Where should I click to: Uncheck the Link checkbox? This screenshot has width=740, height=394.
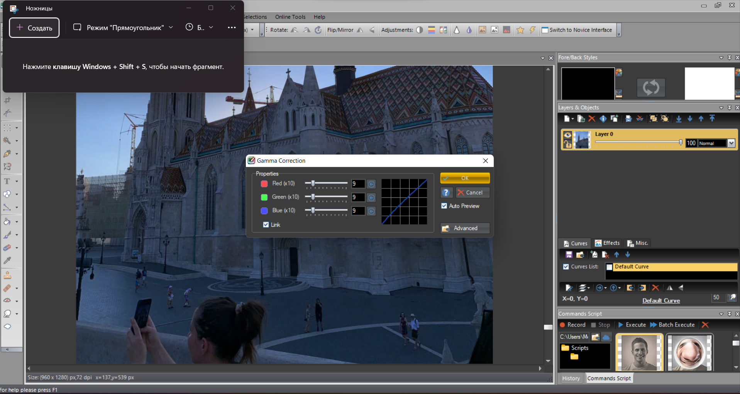pos(266,225)
